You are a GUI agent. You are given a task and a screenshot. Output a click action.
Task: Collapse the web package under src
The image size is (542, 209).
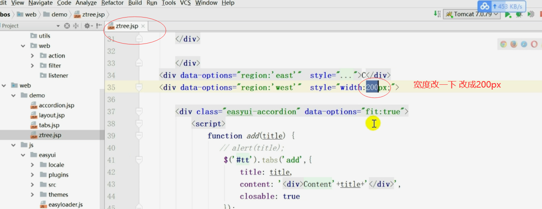pyautogui.click(x=23, y=46)
